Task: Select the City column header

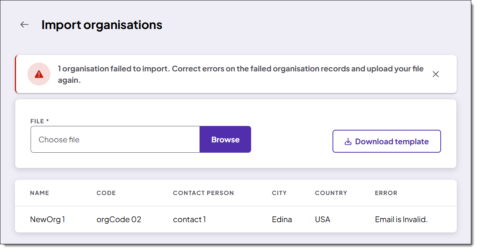Action: coord(279,193)
